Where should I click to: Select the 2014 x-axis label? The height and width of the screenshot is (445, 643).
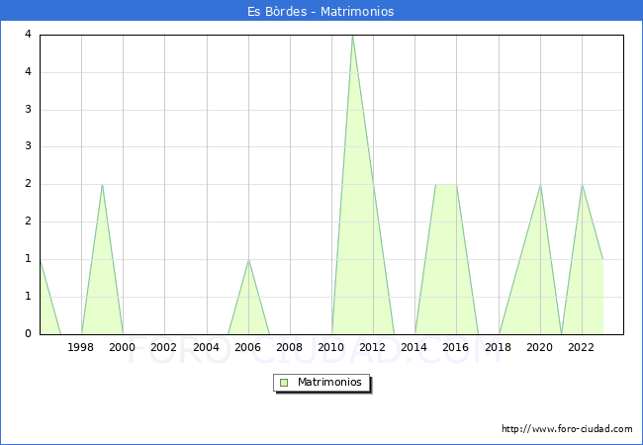coord(414,347)
